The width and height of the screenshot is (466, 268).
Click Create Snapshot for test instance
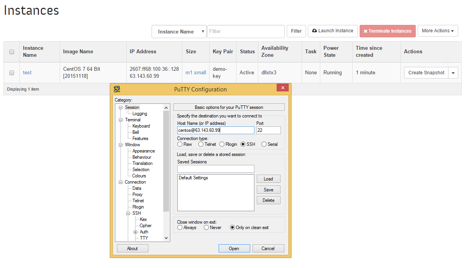click(x=426, y=73)
